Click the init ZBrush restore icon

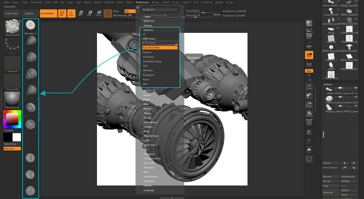pyautogui.click(x=137, y=7)
